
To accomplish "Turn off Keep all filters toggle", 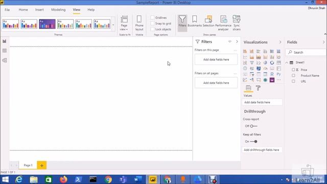I will click(253, 142).
